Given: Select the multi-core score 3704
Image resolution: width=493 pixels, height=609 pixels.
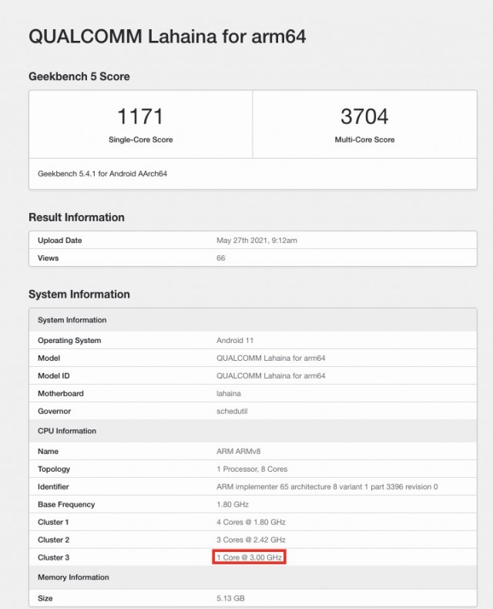Looking at the screenshot, I should coord(364,116).
